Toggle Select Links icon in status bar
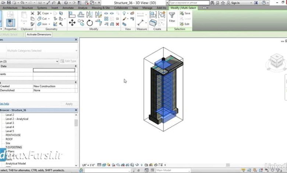 [243, 170]
